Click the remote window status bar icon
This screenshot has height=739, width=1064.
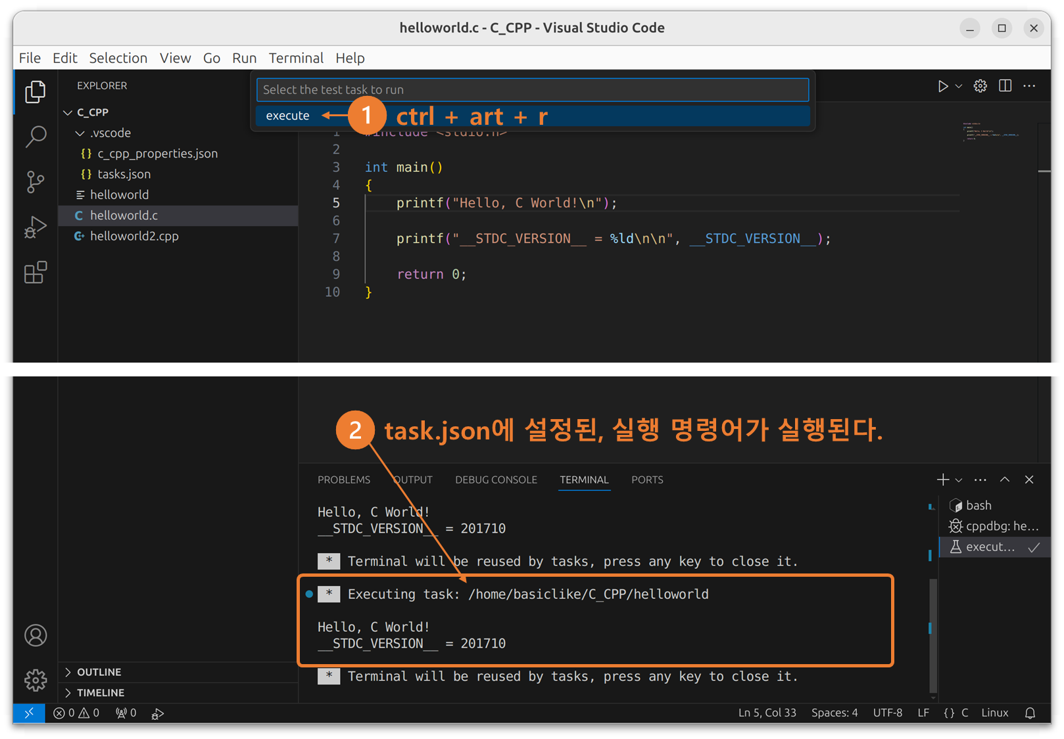(29, 713)
